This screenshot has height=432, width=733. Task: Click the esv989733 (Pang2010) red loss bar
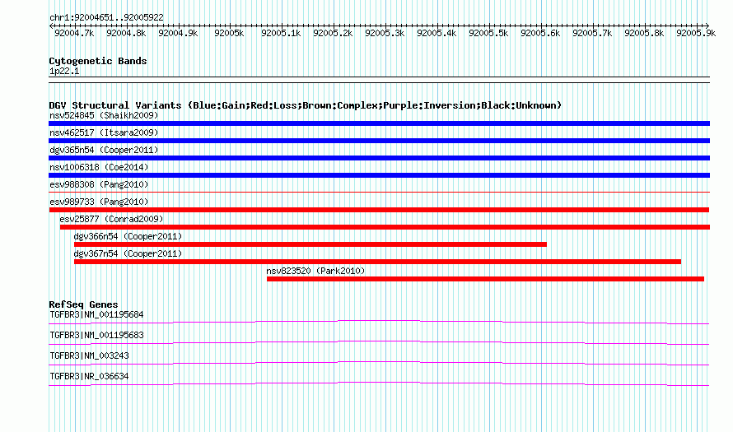click(x=379, y=210)
